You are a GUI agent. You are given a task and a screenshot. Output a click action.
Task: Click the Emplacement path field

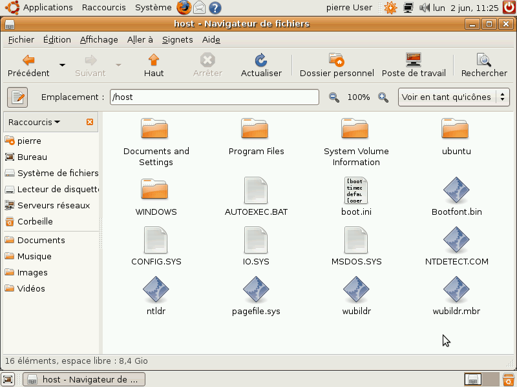pos(215,97)
